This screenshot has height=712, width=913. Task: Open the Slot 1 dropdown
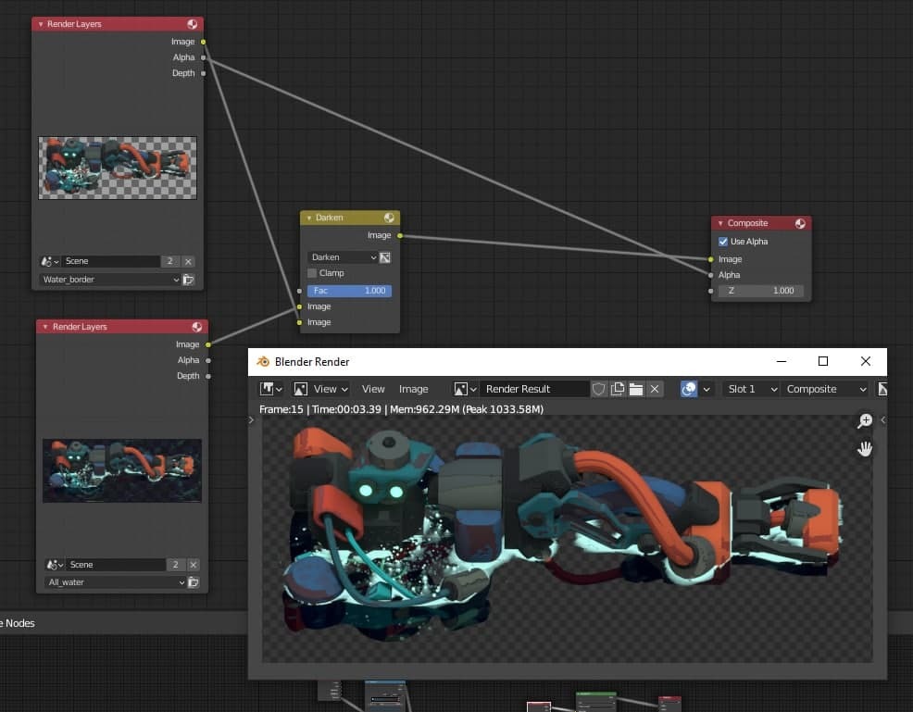tap(751, 389)
